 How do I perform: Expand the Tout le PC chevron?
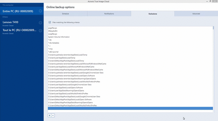pos(40,31)
